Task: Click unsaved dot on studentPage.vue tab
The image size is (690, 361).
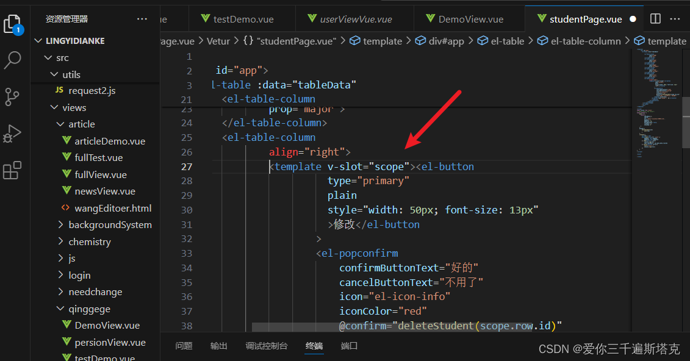Action: 633,19
